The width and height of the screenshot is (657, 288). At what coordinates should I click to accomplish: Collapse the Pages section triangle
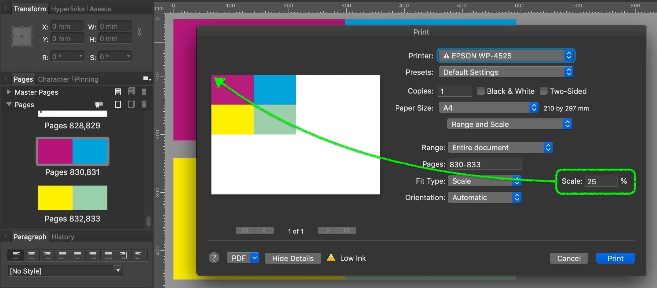9,104
